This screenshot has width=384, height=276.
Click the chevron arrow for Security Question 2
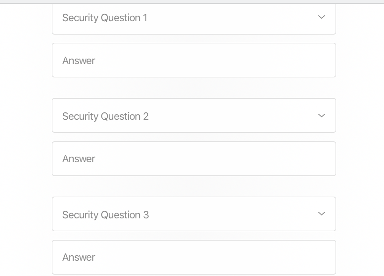tap(321, 116)
